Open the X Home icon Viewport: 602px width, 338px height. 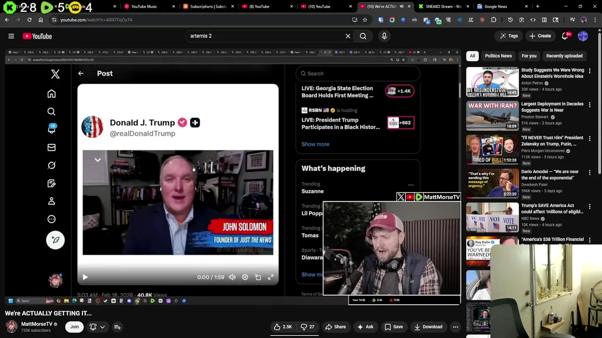(51, 94)
